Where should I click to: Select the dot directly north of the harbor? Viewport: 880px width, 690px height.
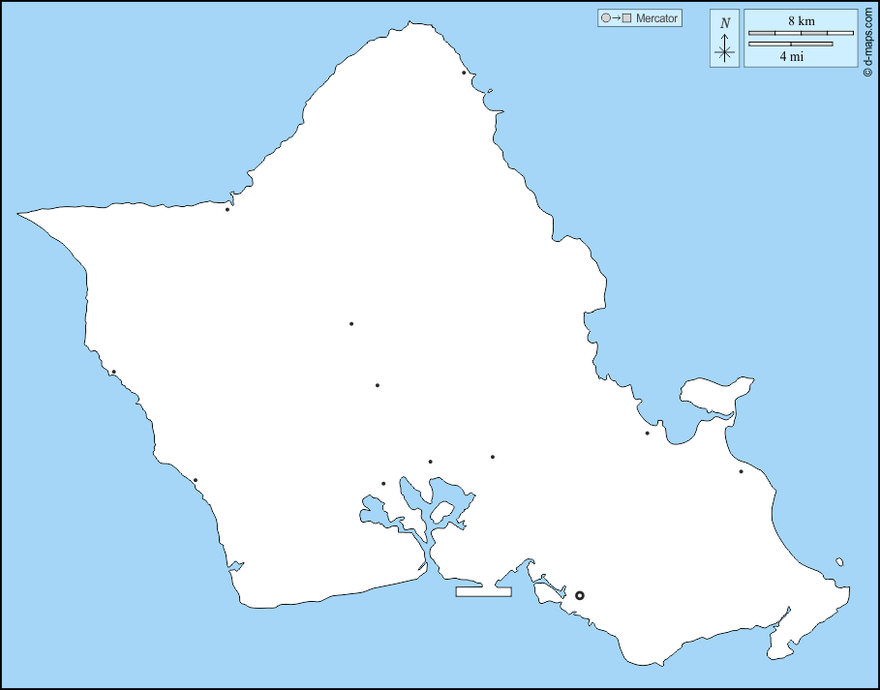[x=431, y=462]
